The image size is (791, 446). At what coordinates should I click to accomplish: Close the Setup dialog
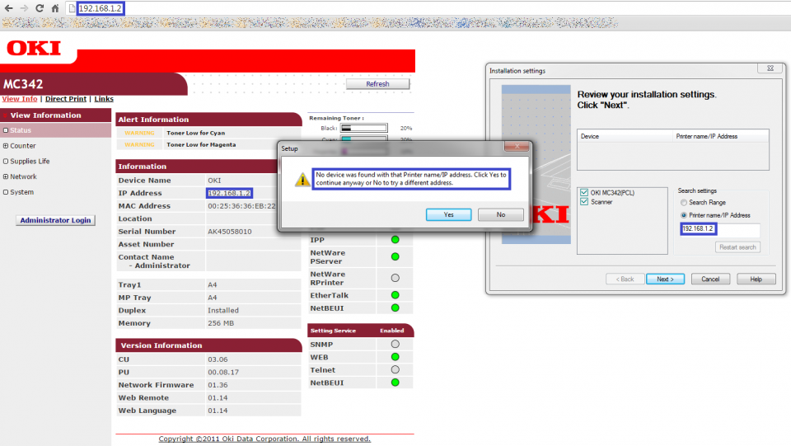517,146
